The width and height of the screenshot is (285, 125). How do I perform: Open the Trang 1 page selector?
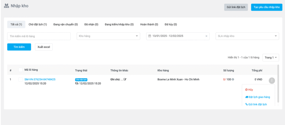tap(271, 57)
